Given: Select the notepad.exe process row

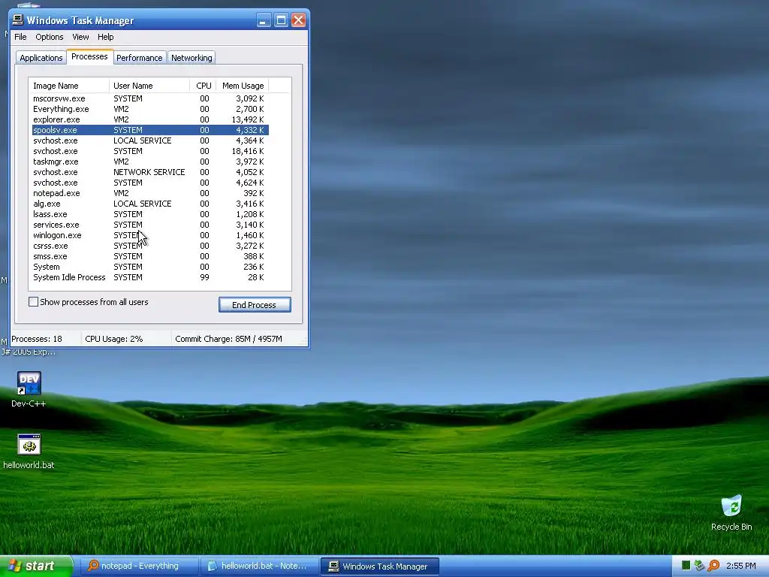Looking at the screenshot, I should 150,193.
